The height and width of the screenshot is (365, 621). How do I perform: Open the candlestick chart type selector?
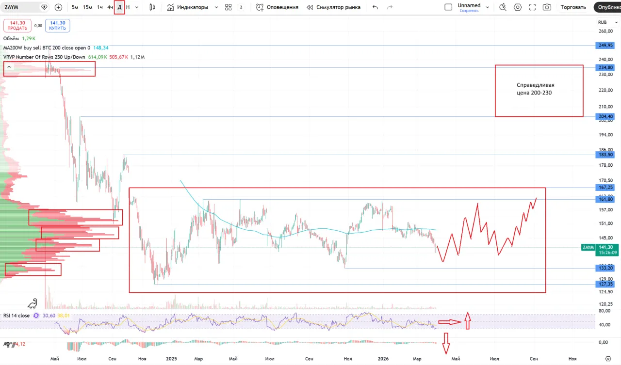coord(152,7)
